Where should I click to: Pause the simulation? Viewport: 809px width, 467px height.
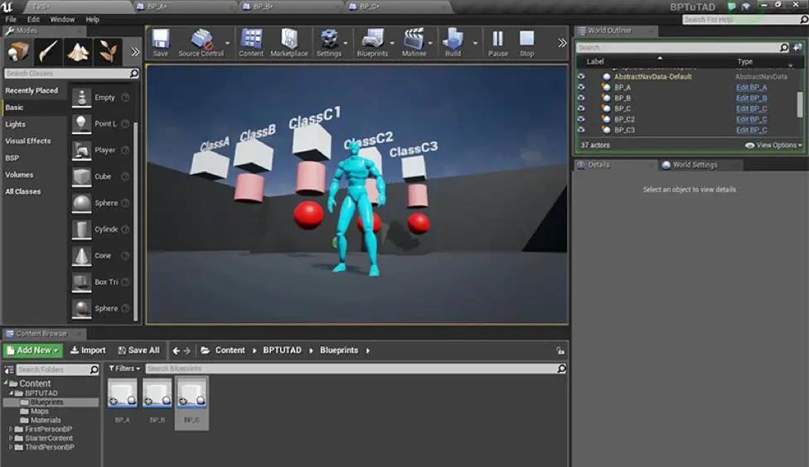[x=498, y=42]
